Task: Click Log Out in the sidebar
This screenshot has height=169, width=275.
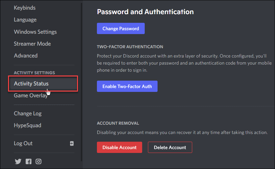Action: click(x=23, y=143)
